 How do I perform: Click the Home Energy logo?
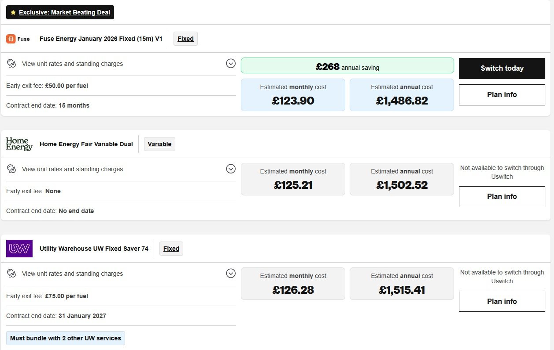pyautogui.click(x=19, y=144)
